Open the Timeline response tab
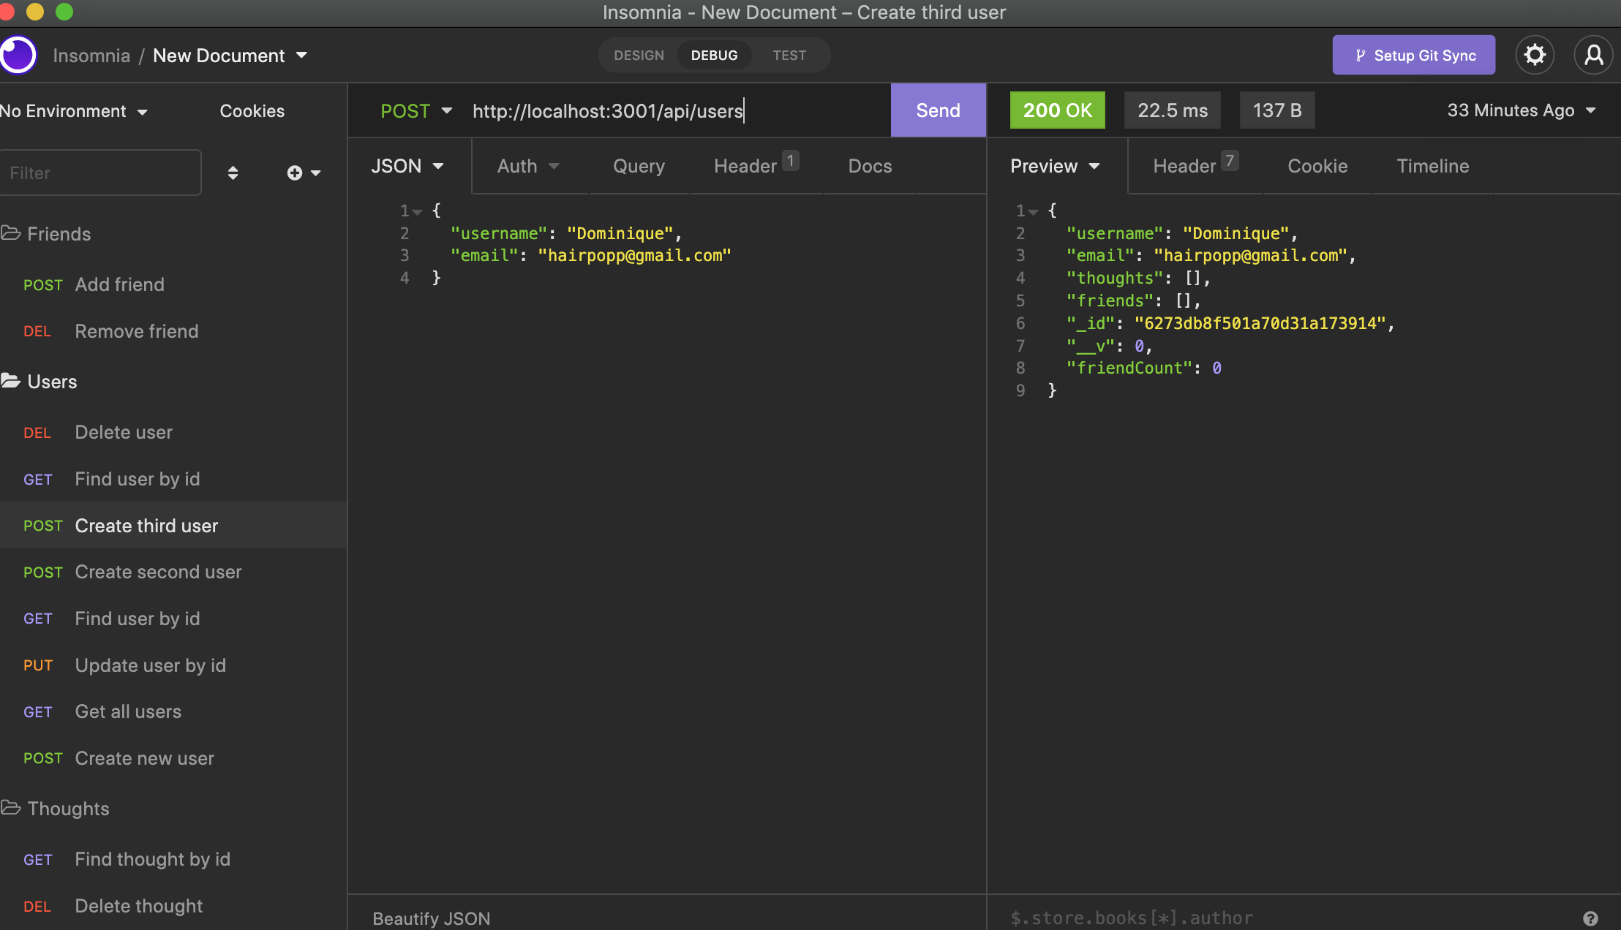 tap(1434, 165)
